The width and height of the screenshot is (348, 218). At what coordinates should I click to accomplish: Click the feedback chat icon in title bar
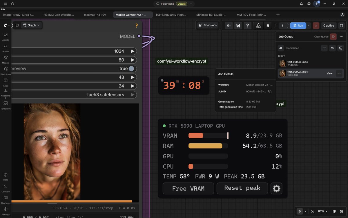coord(309,4)
